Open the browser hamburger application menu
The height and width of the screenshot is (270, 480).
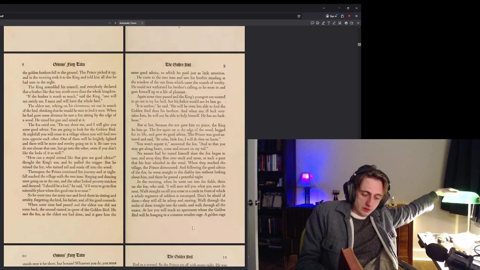pos(356,16)
